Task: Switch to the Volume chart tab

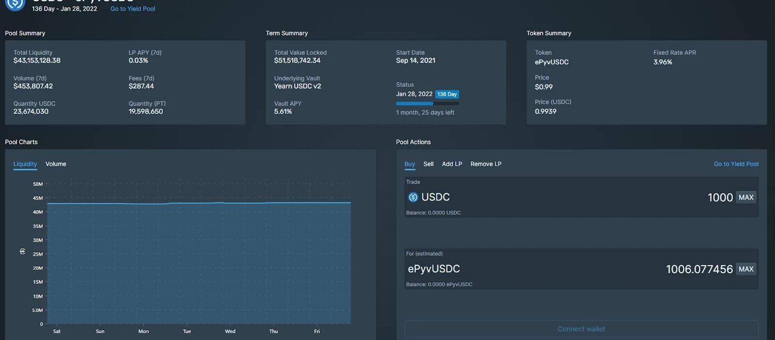Action: (x=56, y=164)
